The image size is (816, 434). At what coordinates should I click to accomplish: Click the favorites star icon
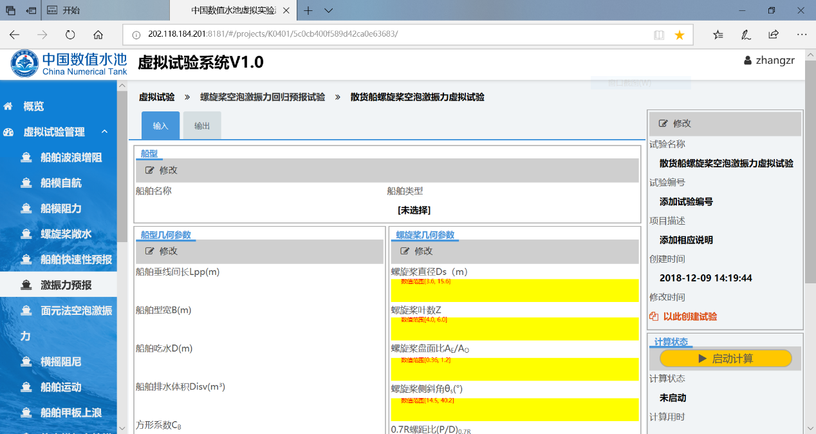[x=679, y=35]
